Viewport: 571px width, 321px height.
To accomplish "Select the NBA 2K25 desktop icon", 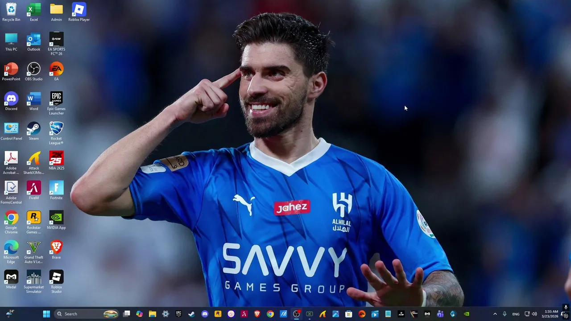I will [x=56, y=161].
